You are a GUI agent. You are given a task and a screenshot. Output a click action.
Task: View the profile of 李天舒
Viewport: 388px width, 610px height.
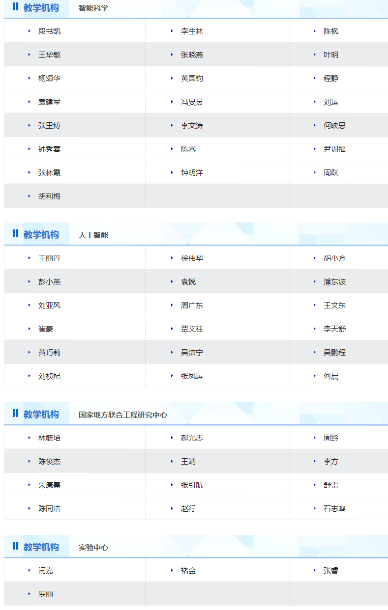pos(334,329)
